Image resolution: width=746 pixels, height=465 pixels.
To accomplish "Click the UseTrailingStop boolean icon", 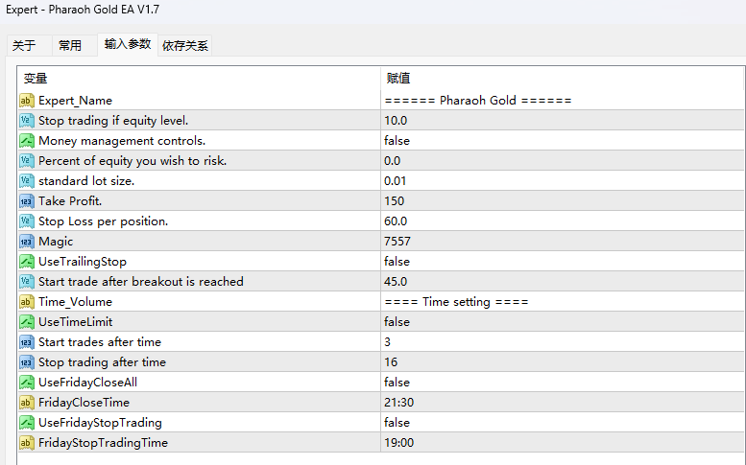I will (27, 262).
